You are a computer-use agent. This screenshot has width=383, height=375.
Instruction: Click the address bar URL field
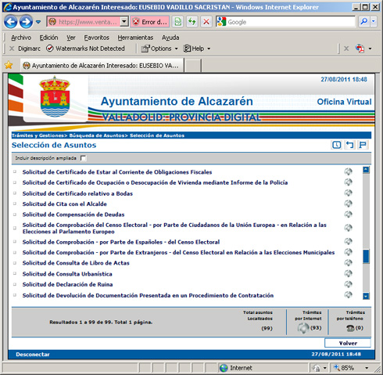(x=84, y=22)
